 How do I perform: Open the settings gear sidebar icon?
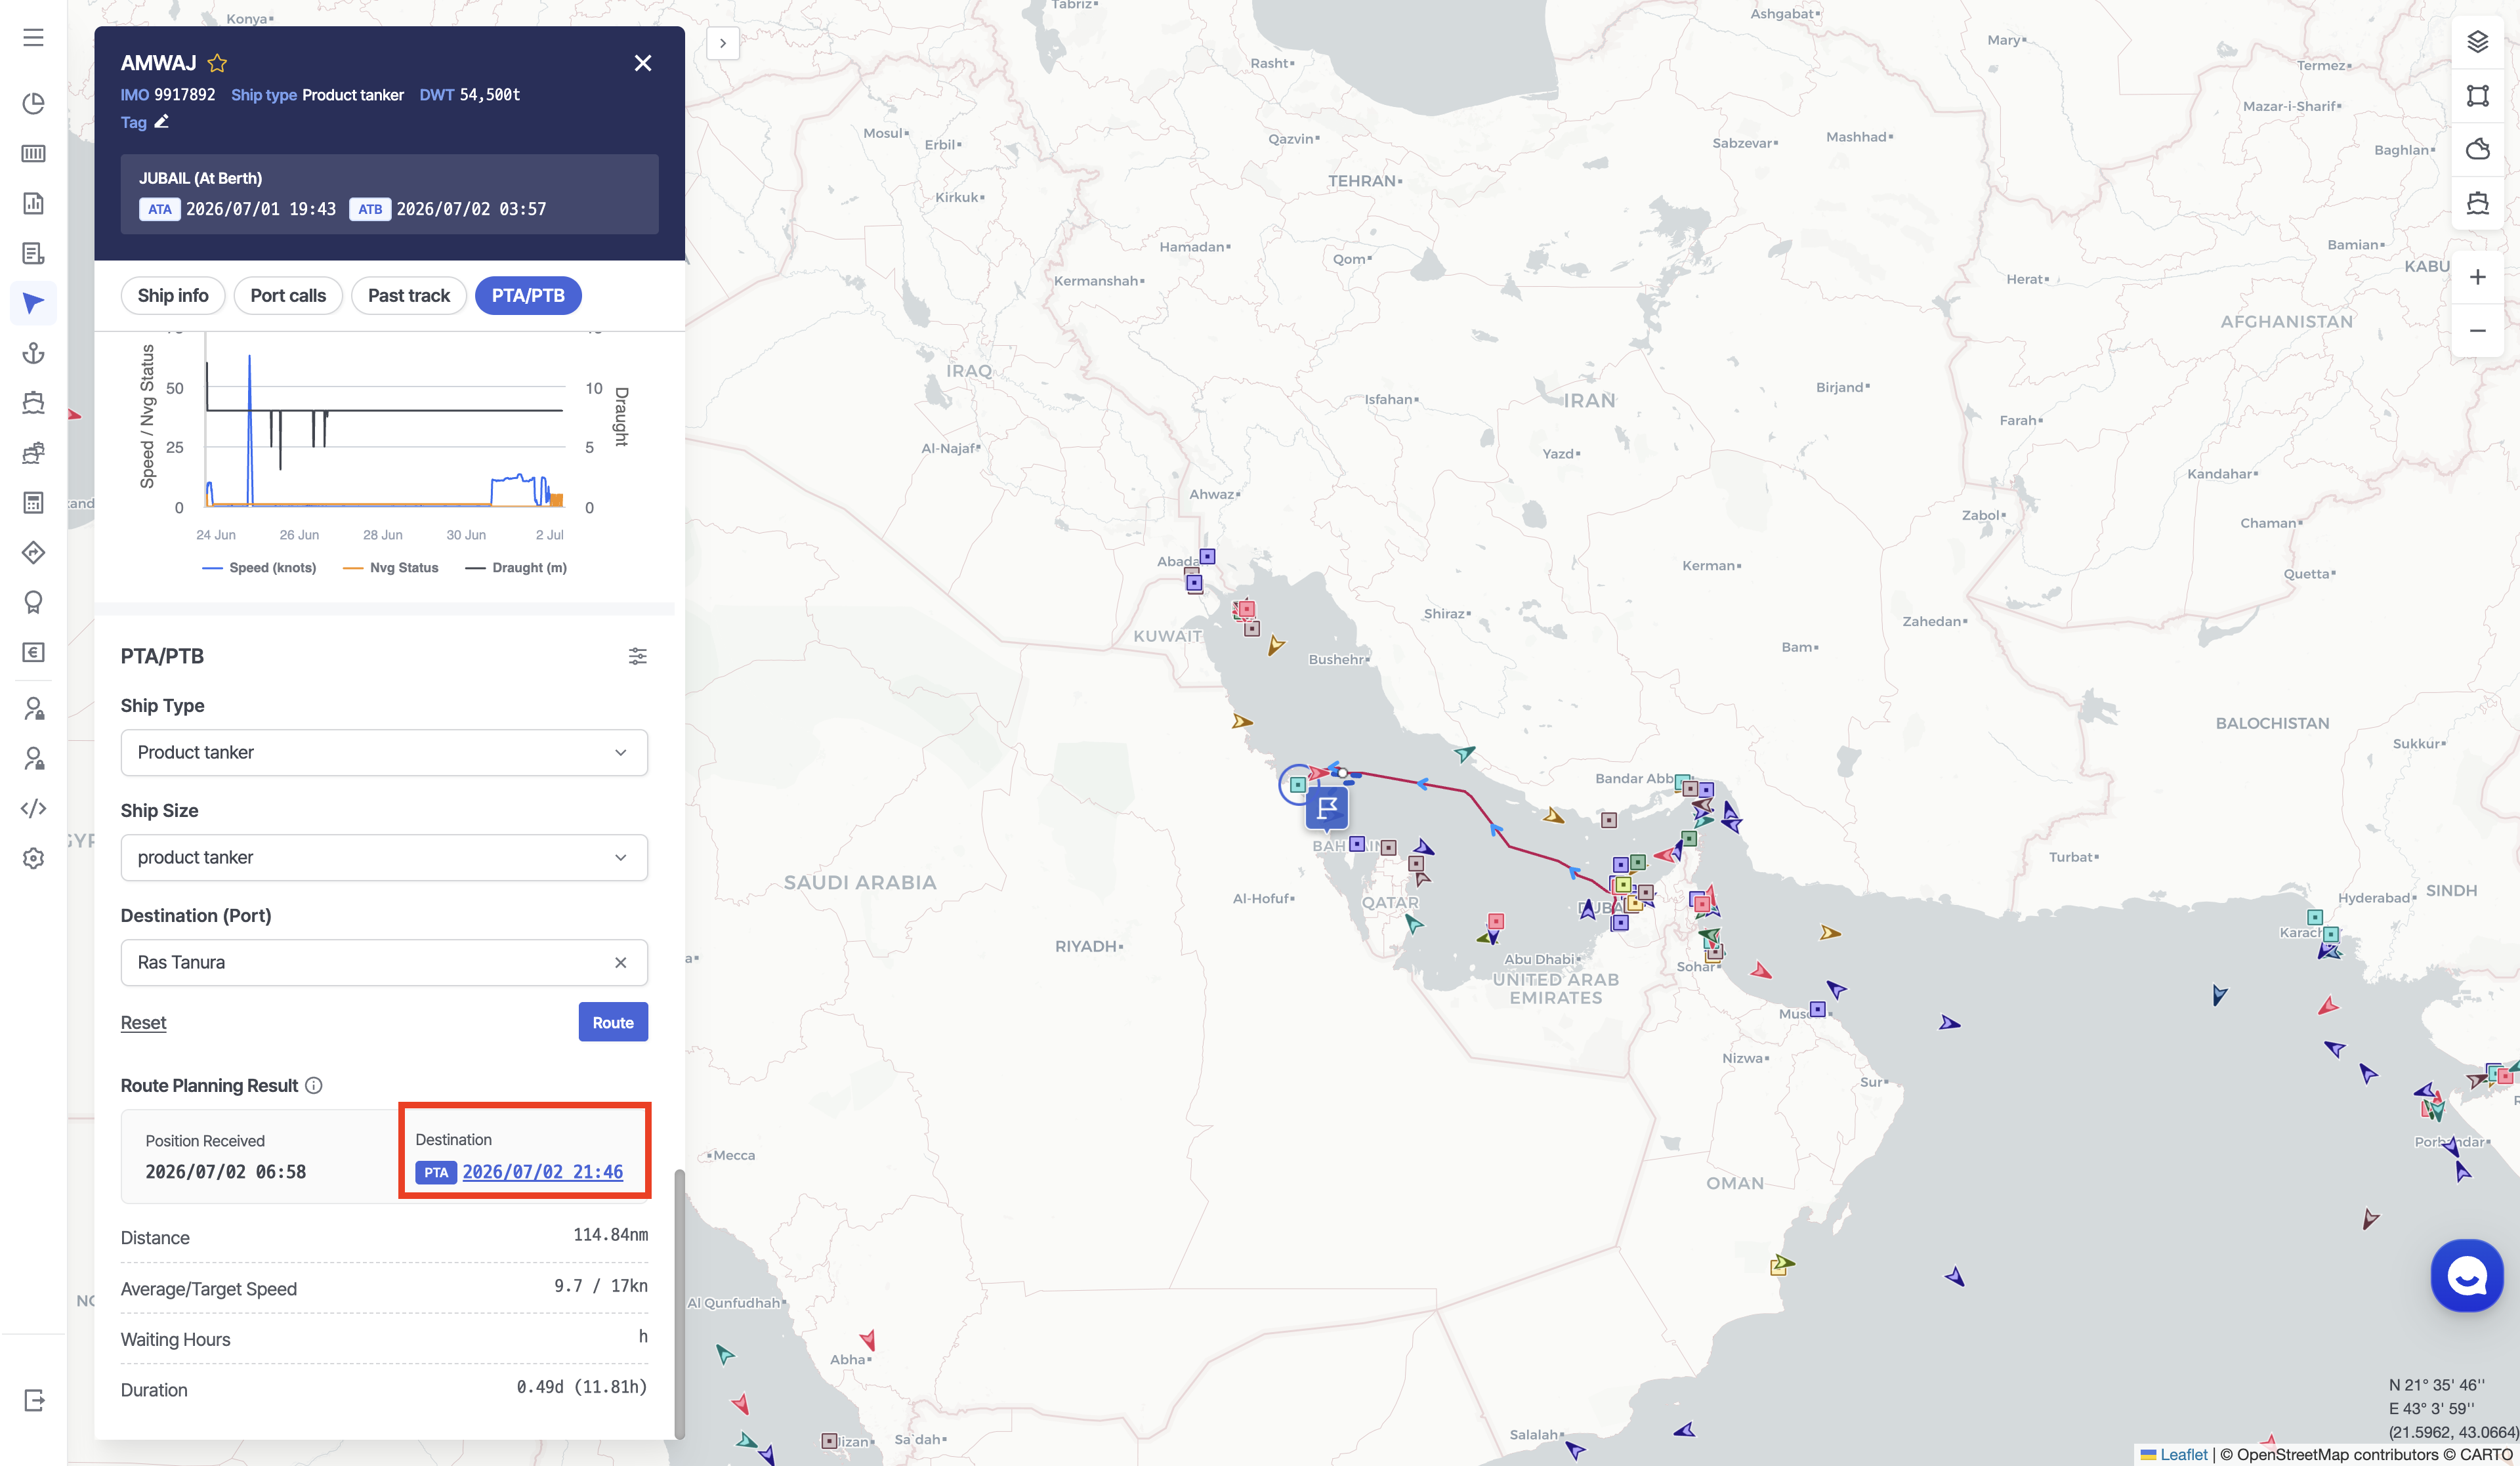point(33,858)
